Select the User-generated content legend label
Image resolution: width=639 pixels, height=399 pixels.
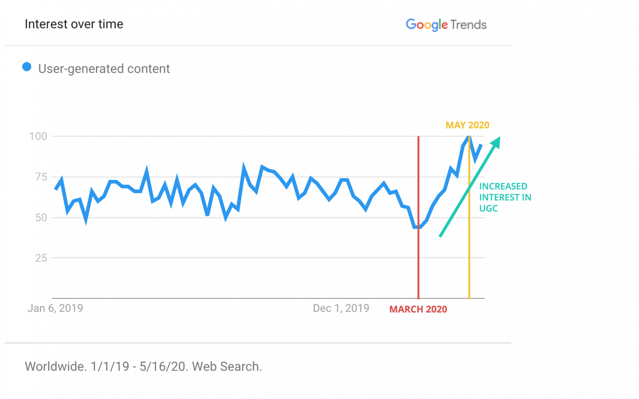104,69
